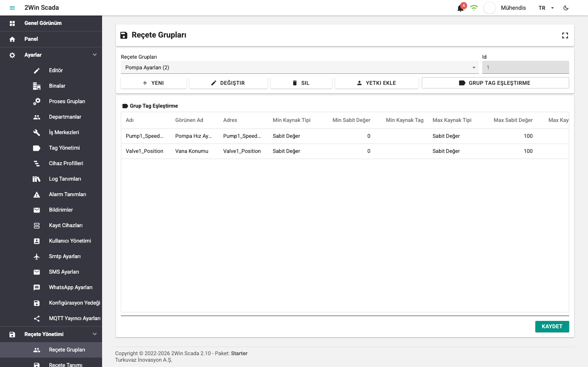Open the notifications bell
588x367 pixels.
pyautogui.click(x=461, y=8)
